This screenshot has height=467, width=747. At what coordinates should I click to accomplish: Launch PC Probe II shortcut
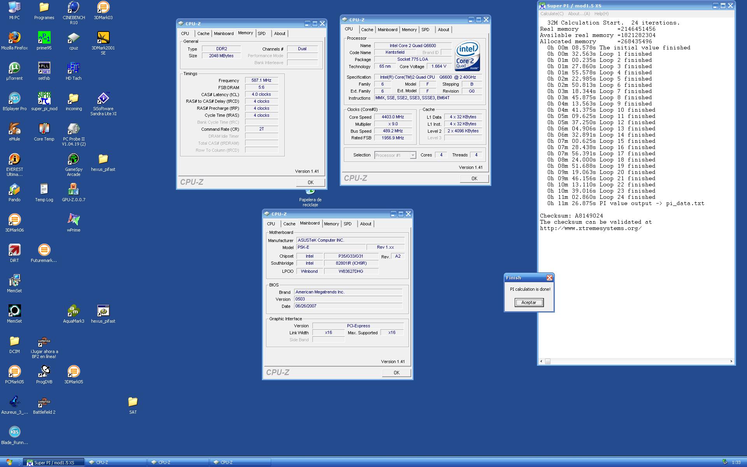(x=74, y=129)
